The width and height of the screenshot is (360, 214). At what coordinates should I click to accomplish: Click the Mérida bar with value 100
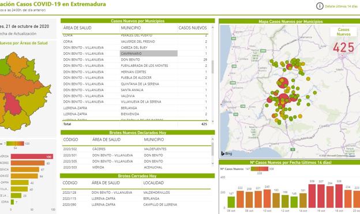32,156
